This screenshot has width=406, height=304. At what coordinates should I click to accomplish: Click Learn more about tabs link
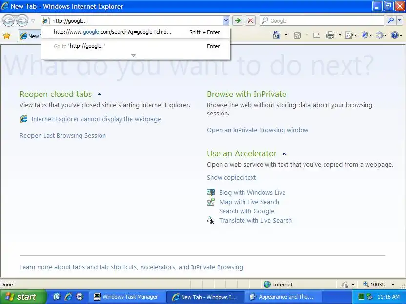click(131, 267)
